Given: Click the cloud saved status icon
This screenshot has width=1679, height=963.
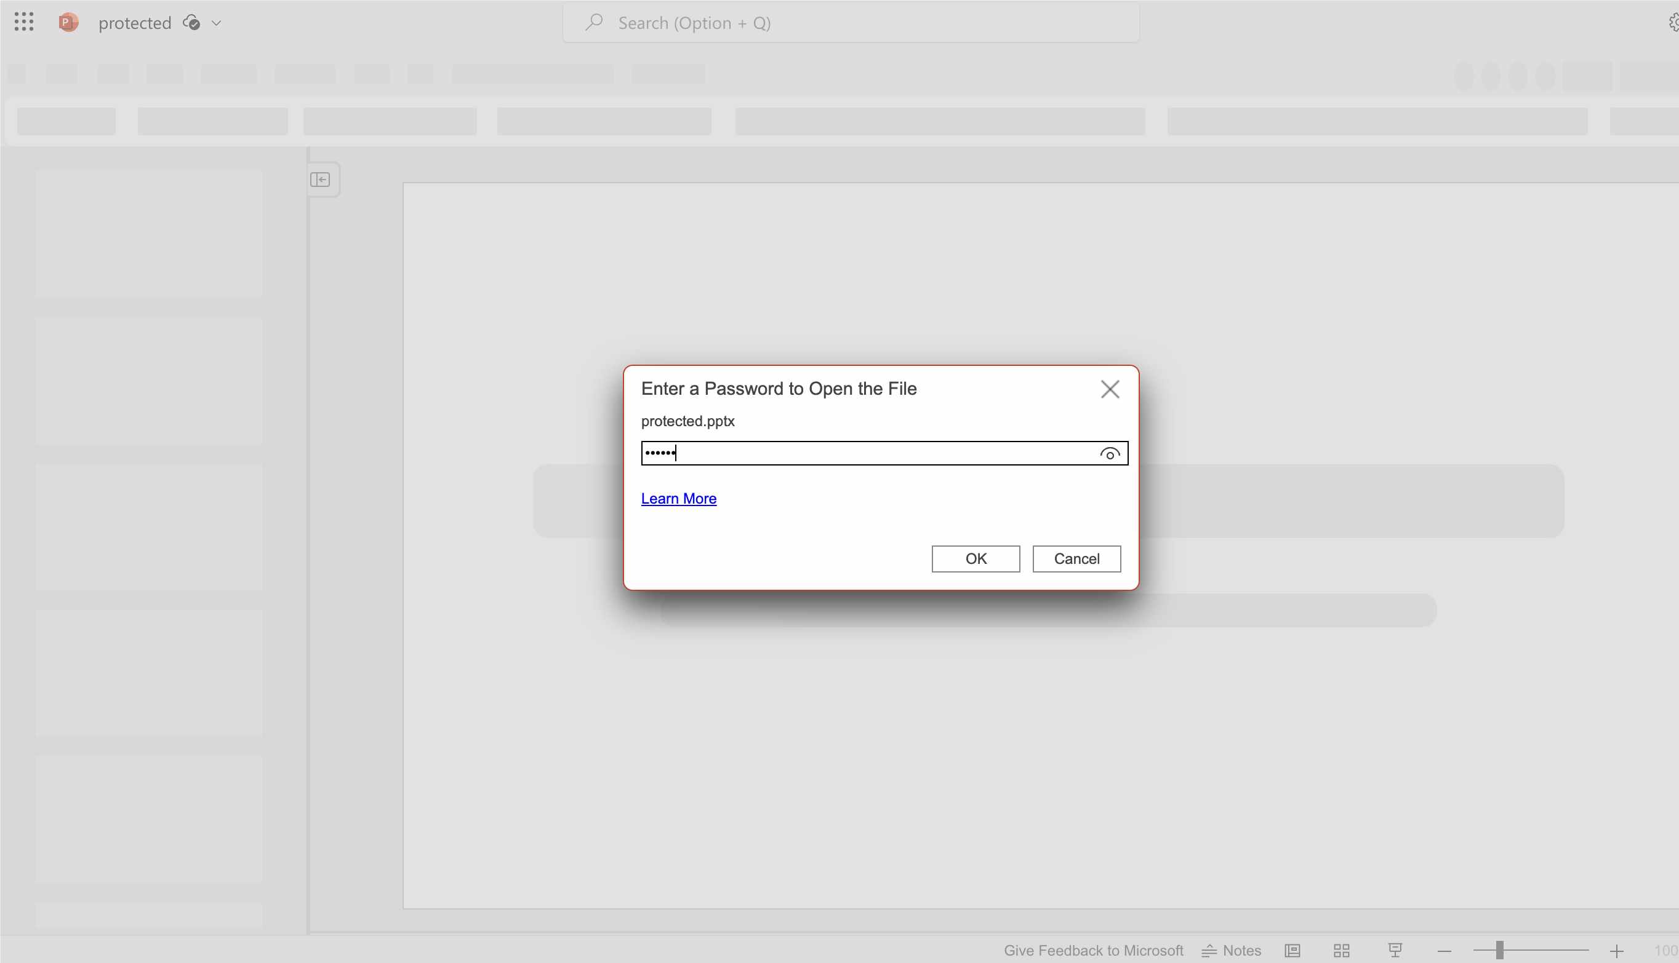Looking at the screenshot, I should click(x=191, y=23).
